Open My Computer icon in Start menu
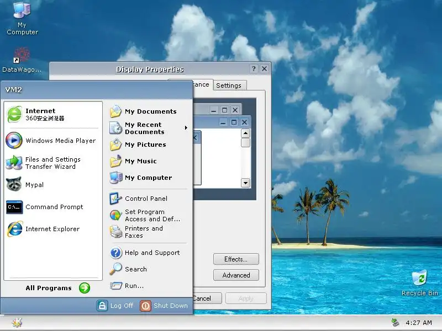This screenshot has height=331, width=442. click(x=115, y=178)
